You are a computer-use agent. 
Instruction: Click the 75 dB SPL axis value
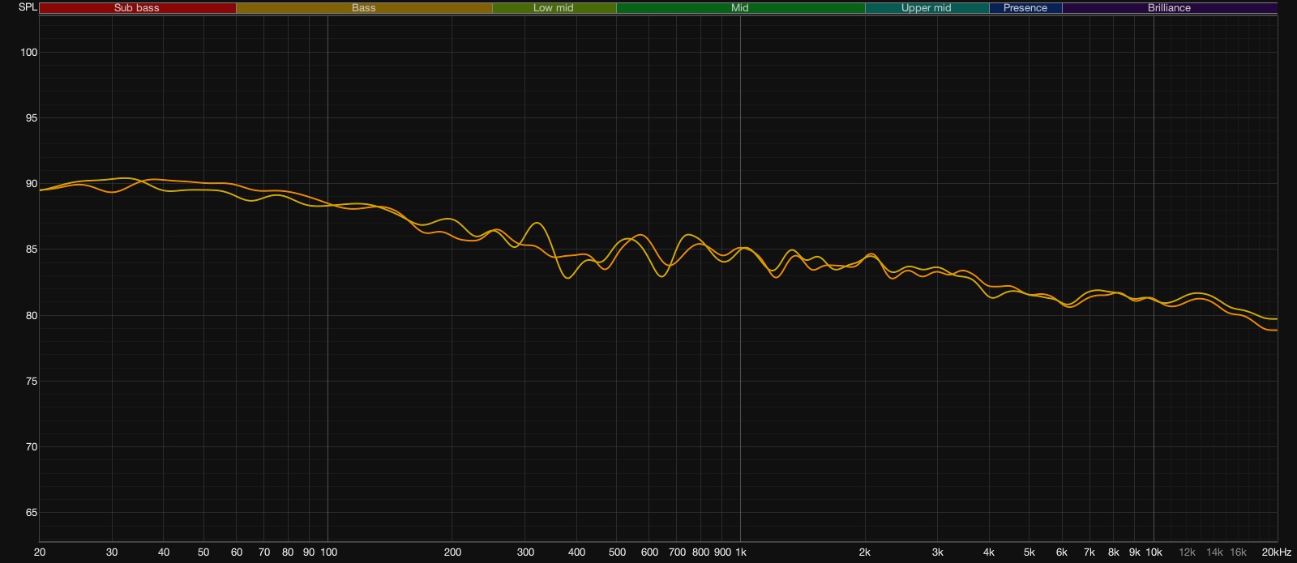[32, 381]
